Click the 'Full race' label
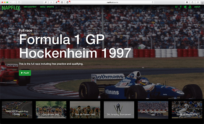 [x=26, y=30]
